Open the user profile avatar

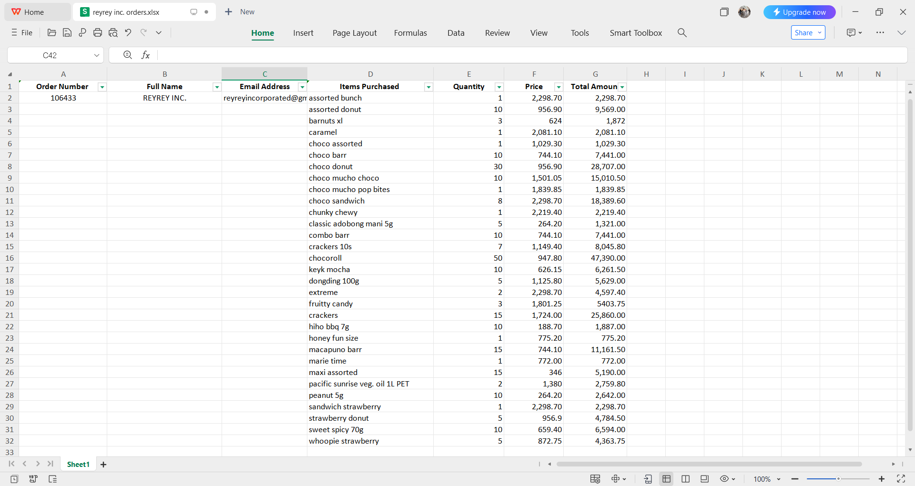pyautogui.click(x=744, y=12)
